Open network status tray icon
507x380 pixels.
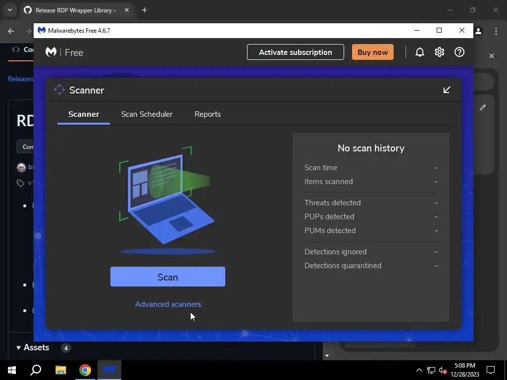tap(431, 370)
